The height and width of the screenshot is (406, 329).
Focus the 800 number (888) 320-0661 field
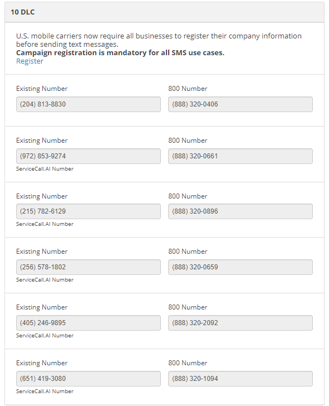(x=240, y=156)
